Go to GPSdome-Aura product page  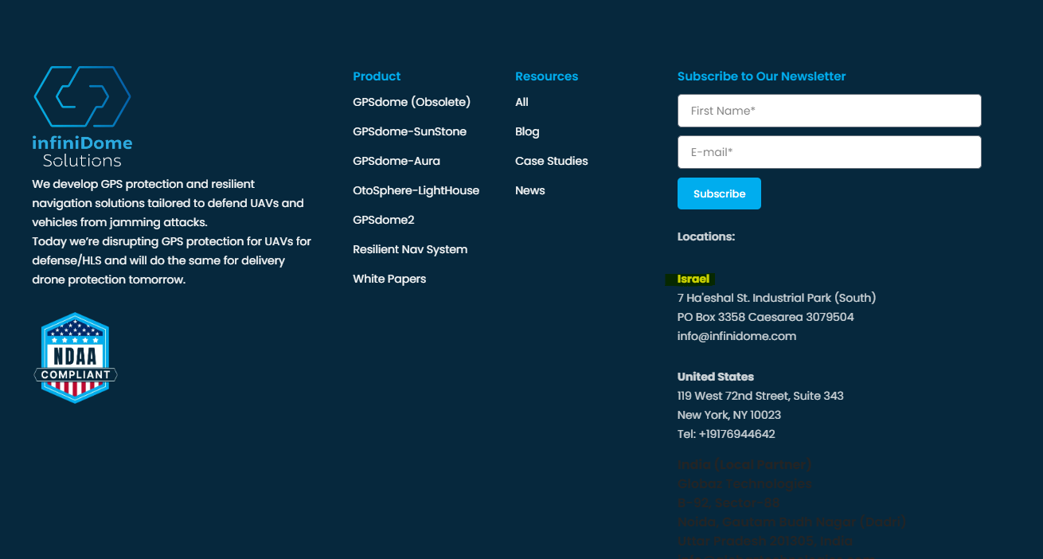tap(396, 161)
